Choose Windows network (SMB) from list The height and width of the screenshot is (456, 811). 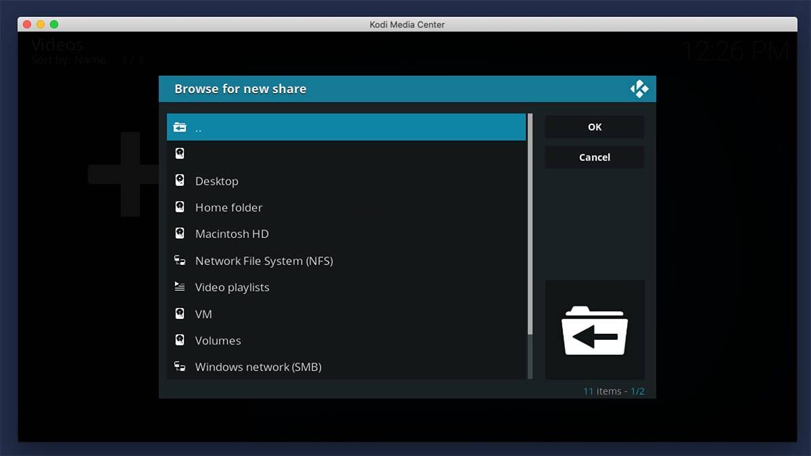tap(258, 367)
